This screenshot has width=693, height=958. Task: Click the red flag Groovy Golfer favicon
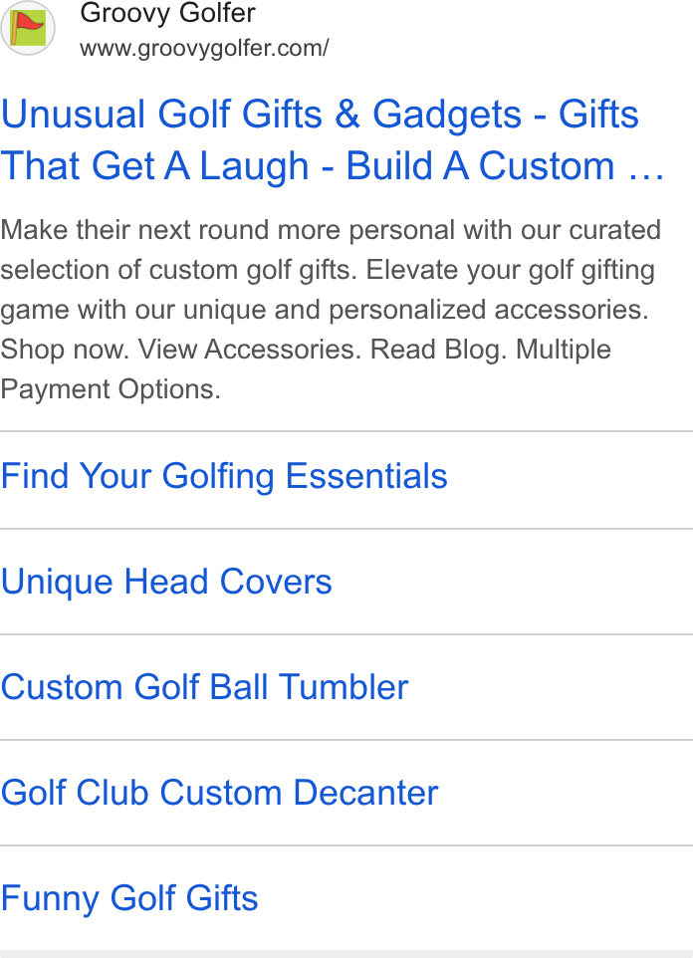click(28, 28)
